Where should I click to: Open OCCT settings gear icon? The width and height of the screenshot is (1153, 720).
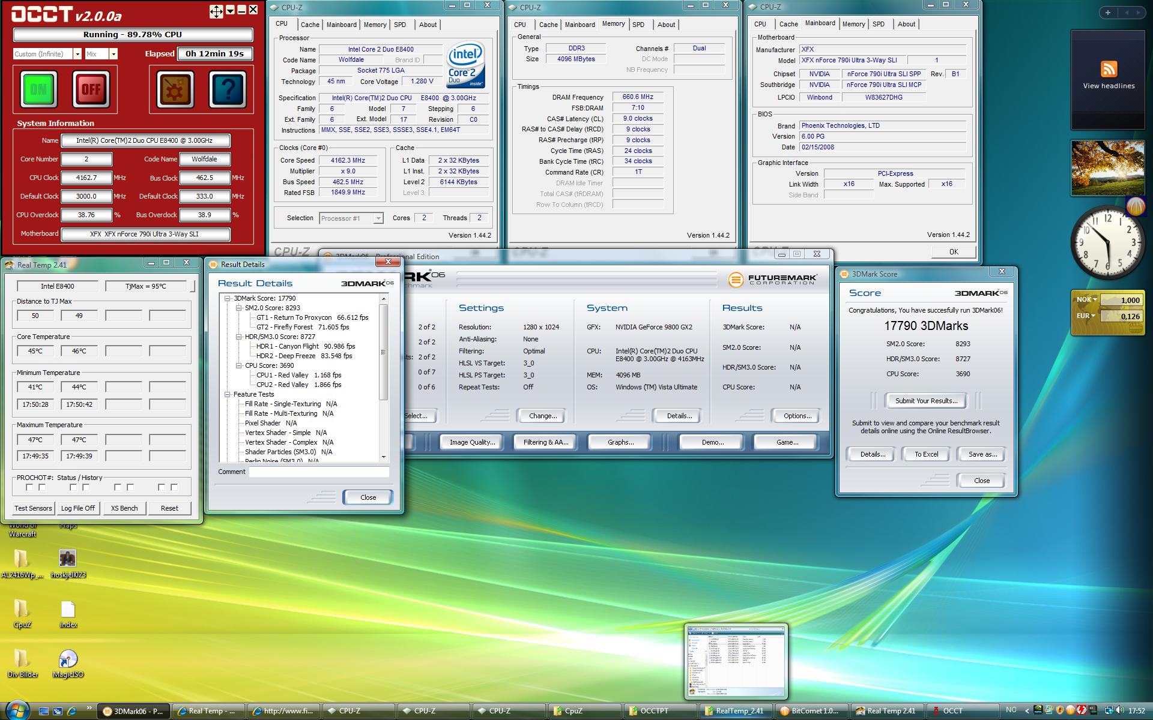(175, 89)
